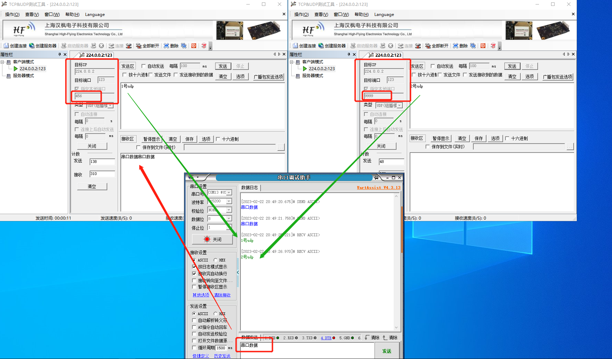Click 创建服务器 in the right TCP&UDP window toolbar

point(332,46)
